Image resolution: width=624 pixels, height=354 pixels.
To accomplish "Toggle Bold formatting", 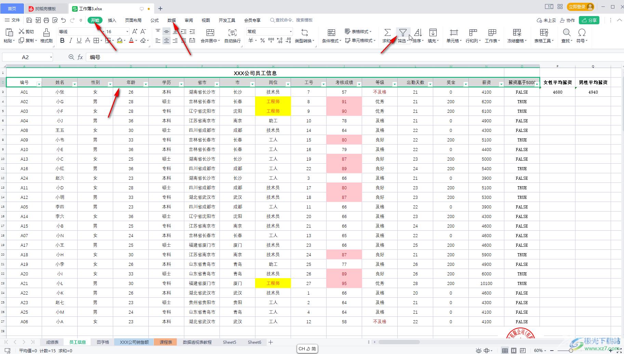I will (x=62, y=40).
